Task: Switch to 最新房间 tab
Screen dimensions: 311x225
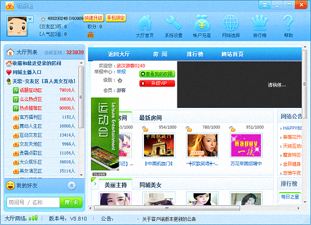Action: [x=150, y=118]
